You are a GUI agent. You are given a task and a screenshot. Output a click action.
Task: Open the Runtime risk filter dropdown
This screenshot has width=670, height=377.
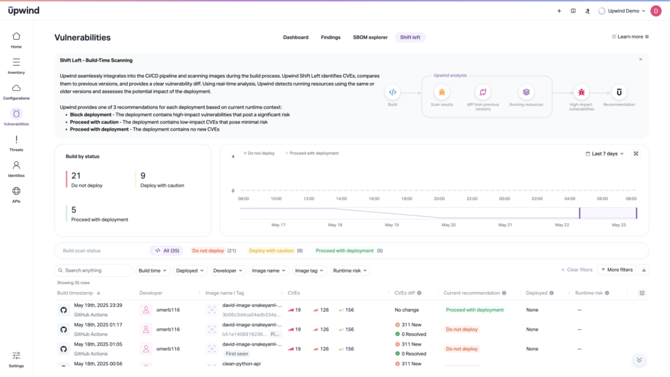pos(350,270)
